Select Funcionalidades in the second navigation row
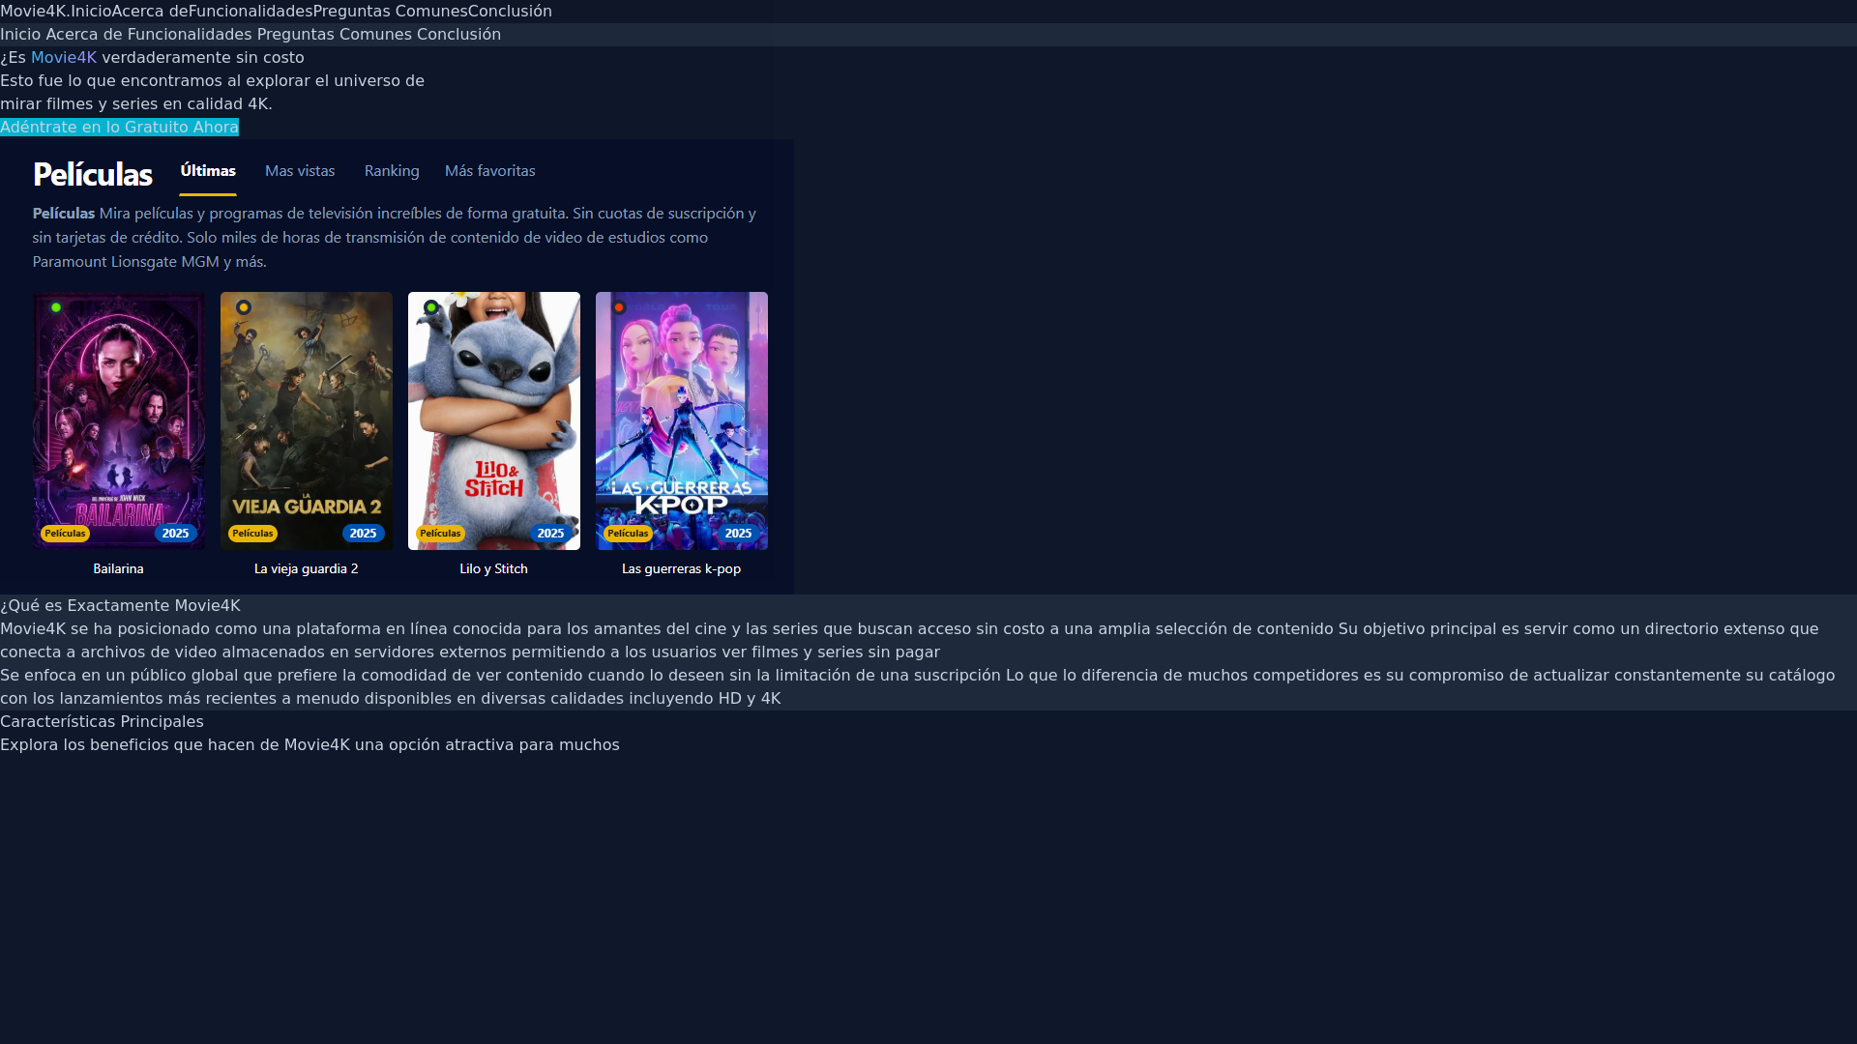 190,35
